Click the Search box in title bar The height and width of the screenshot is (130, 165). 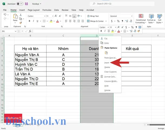coord(122,4)
